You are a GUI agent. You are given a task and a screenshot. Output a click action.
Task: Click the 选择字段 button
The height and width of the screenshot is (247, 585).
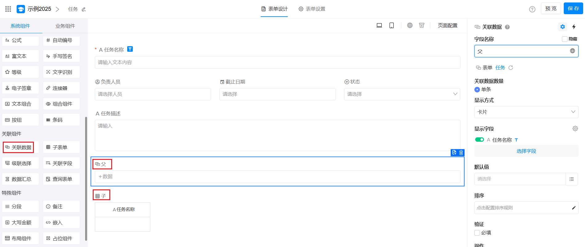click(526, 151)
